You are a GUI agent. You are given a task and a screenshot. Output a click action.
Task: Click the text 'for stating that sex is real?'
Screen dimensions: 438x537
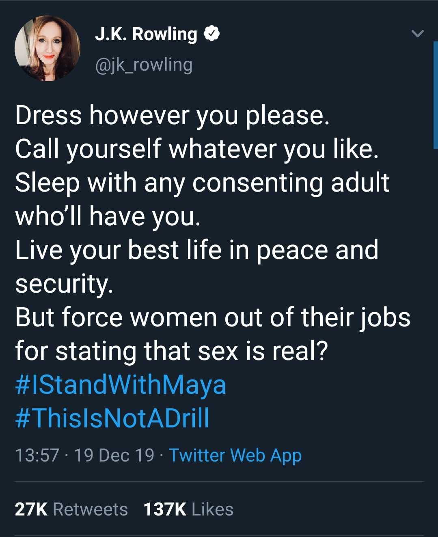tap(171, 351)
